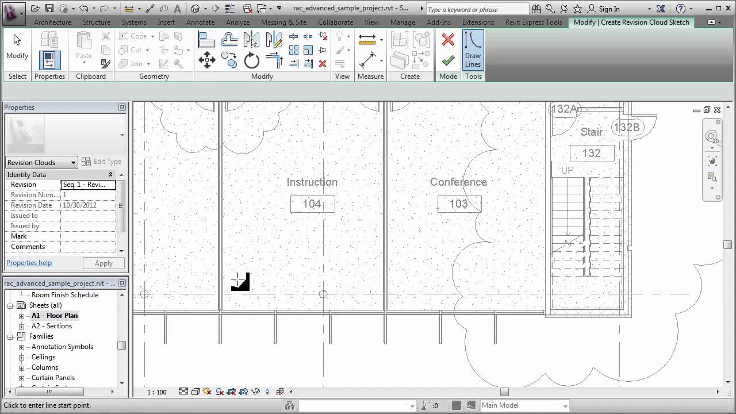Open the Measure tool with the ruler icon
The image size is (736, 414).
pos(367,40)
